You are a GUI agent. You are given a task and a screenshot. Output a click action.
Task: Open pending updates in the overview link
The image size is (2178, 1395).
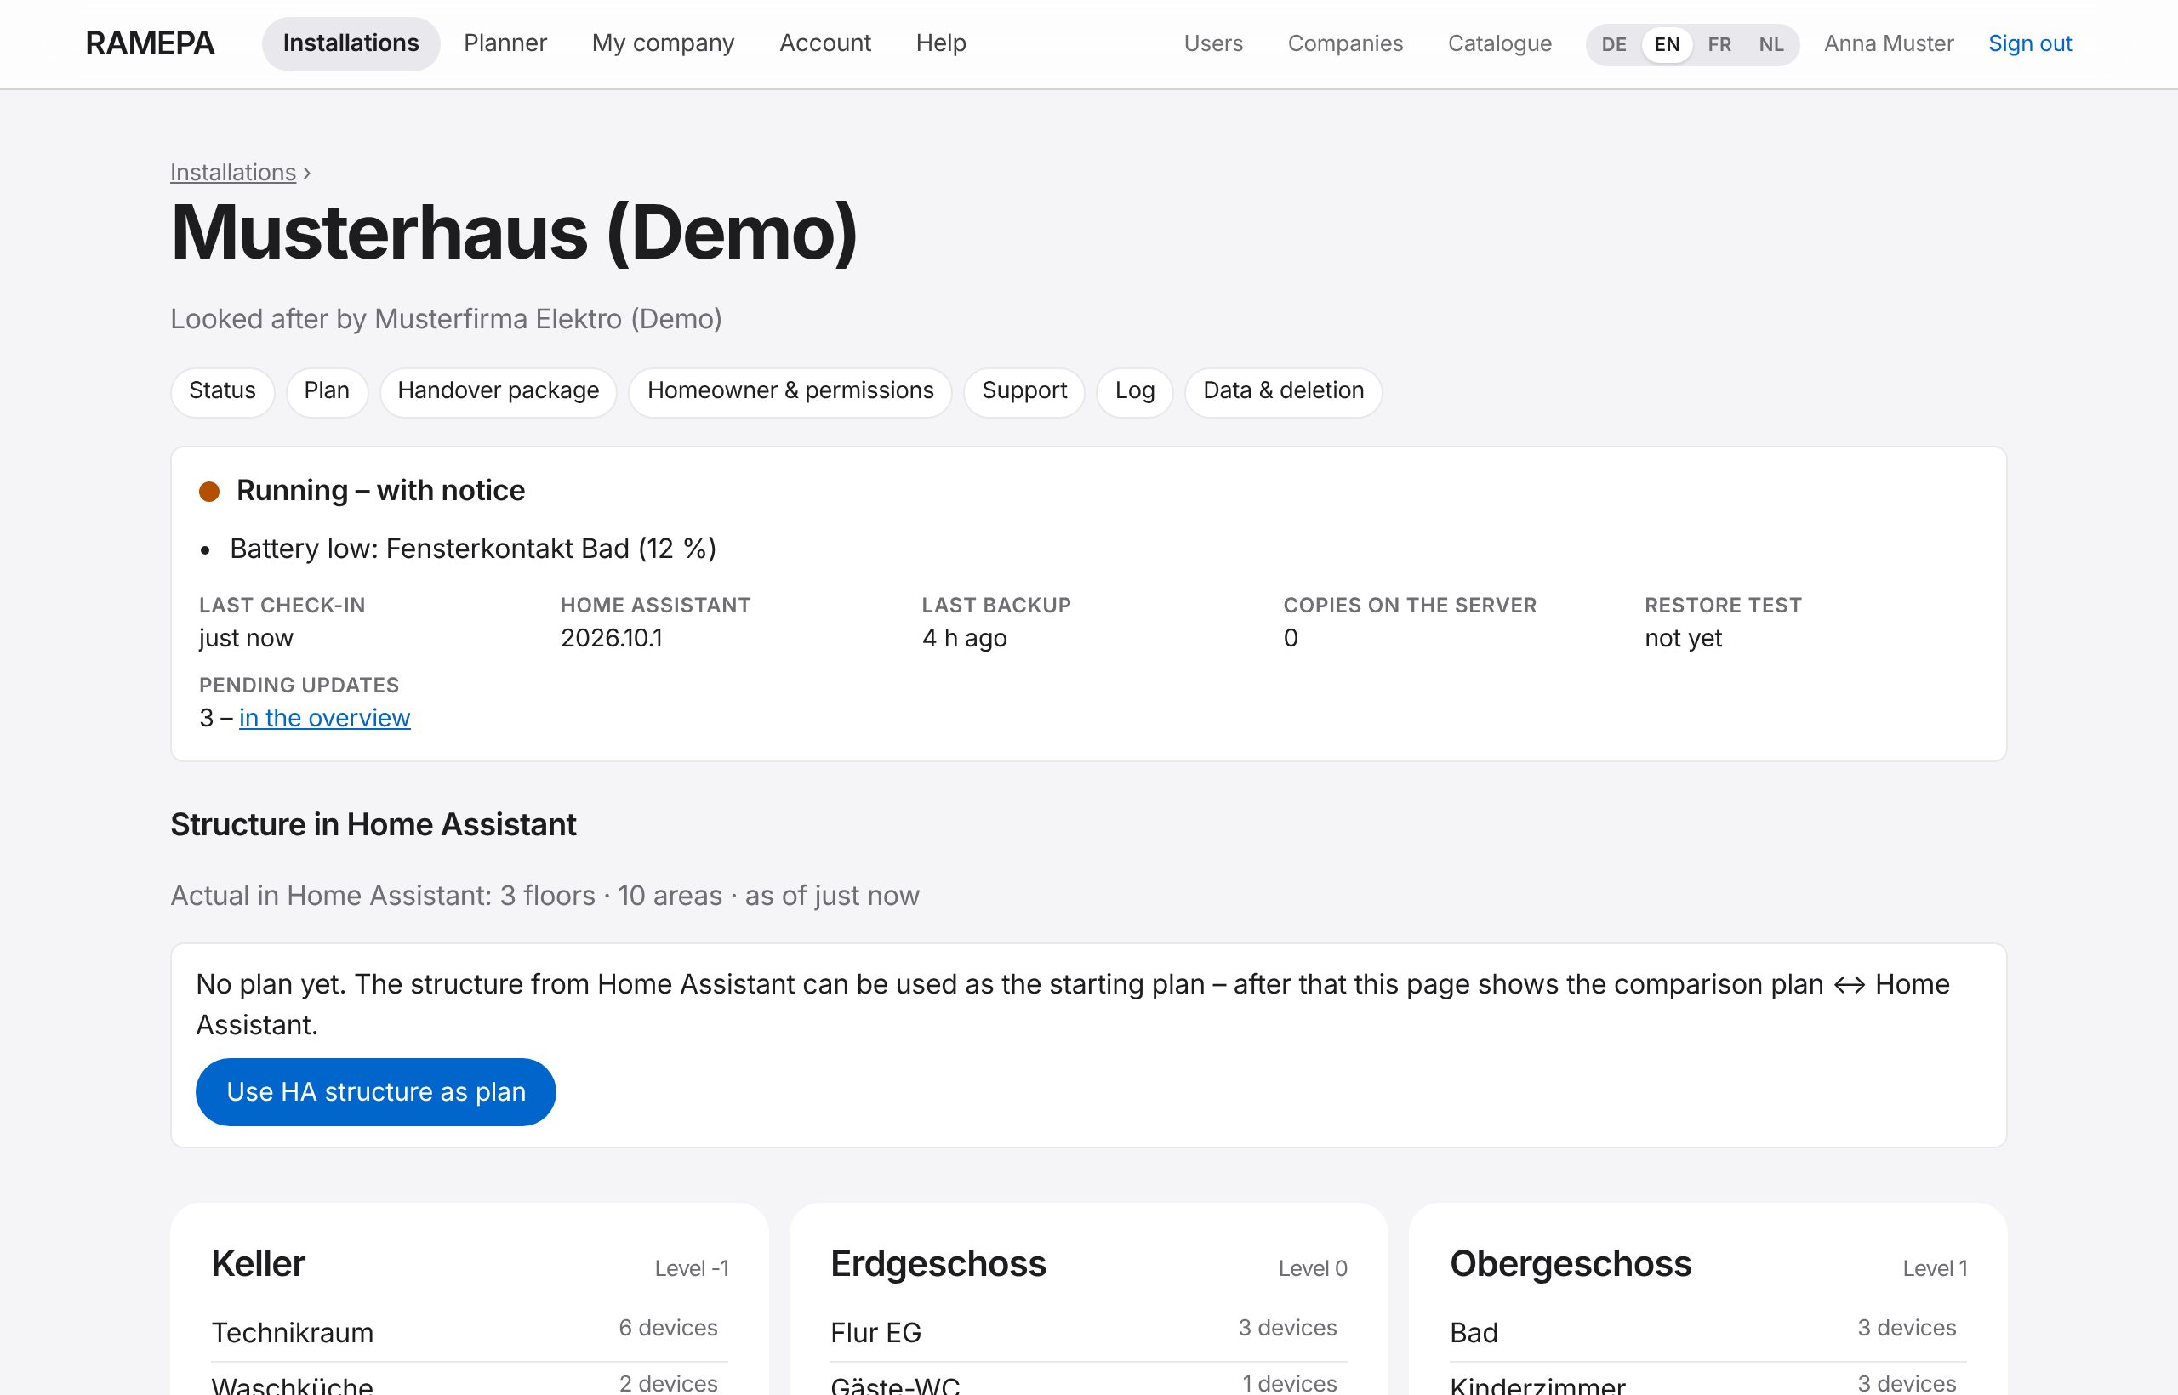coord(324,718)
